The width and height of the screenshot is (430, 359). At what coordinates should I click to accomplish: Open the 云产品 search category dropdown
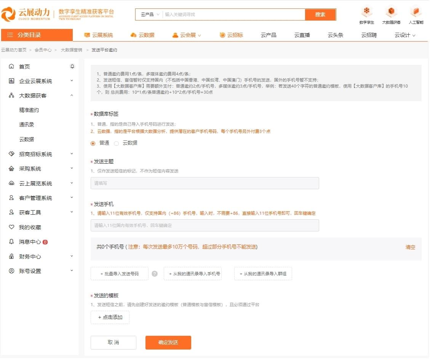click(149, 14)
